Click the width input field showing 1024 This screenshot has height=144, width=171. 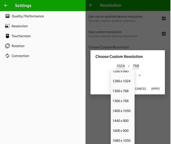click(x=121, y=66)
